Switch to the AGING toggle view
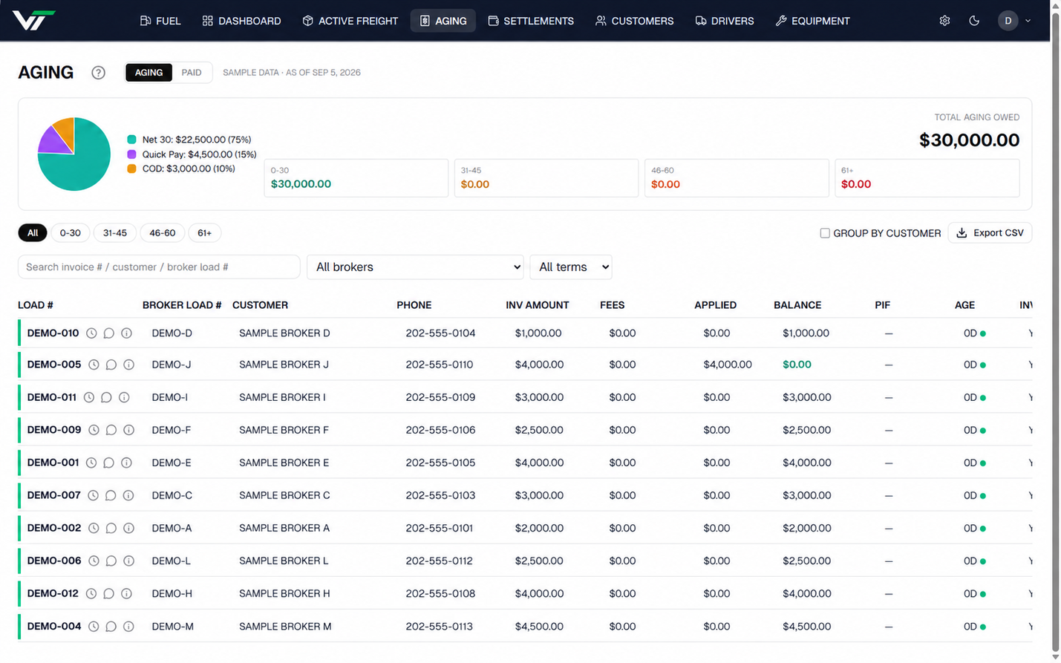This screenshot has width=1061, height=663. (x=148, y=73)
